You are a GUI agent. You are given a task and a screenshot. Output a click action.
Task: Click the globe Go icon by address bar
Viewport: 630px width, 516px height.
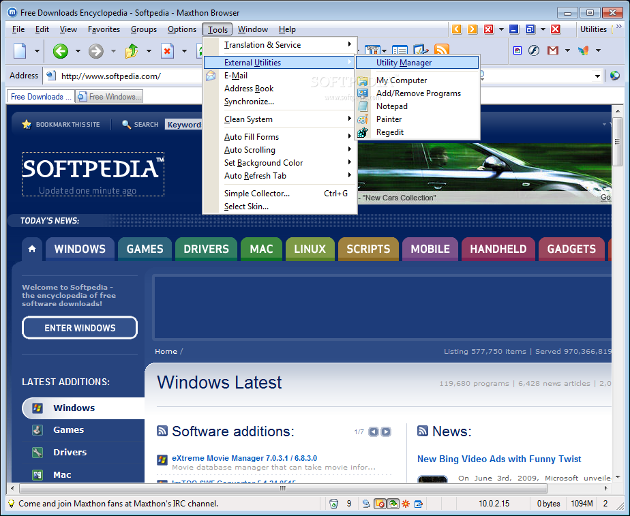[615, 76]
